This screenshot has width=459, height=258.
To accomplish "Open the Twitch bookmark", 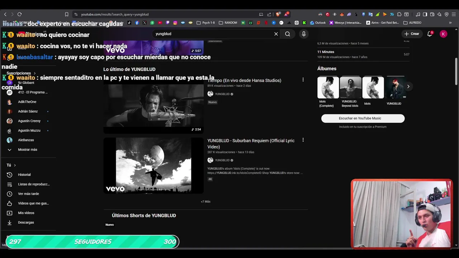I will tap(167, 23).
